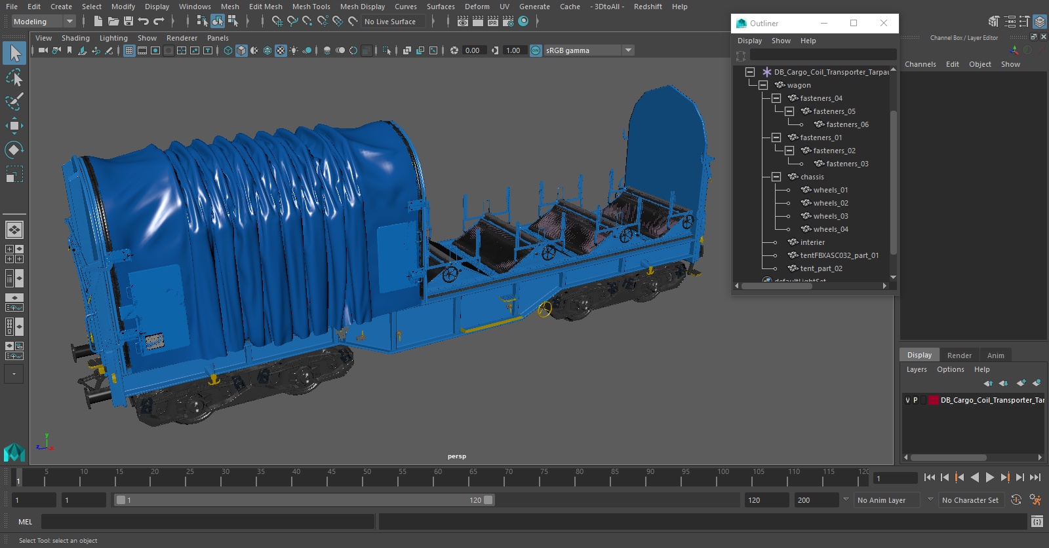Image resolution: width=1049 pixels, height=548 pixels.
Task: Toggle the textured display checker icon
Action: click(x=281, y=50)
